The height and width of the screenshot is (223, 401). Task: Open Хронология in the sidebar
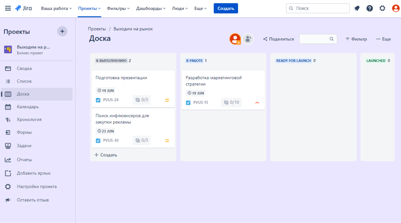point(29,120)
